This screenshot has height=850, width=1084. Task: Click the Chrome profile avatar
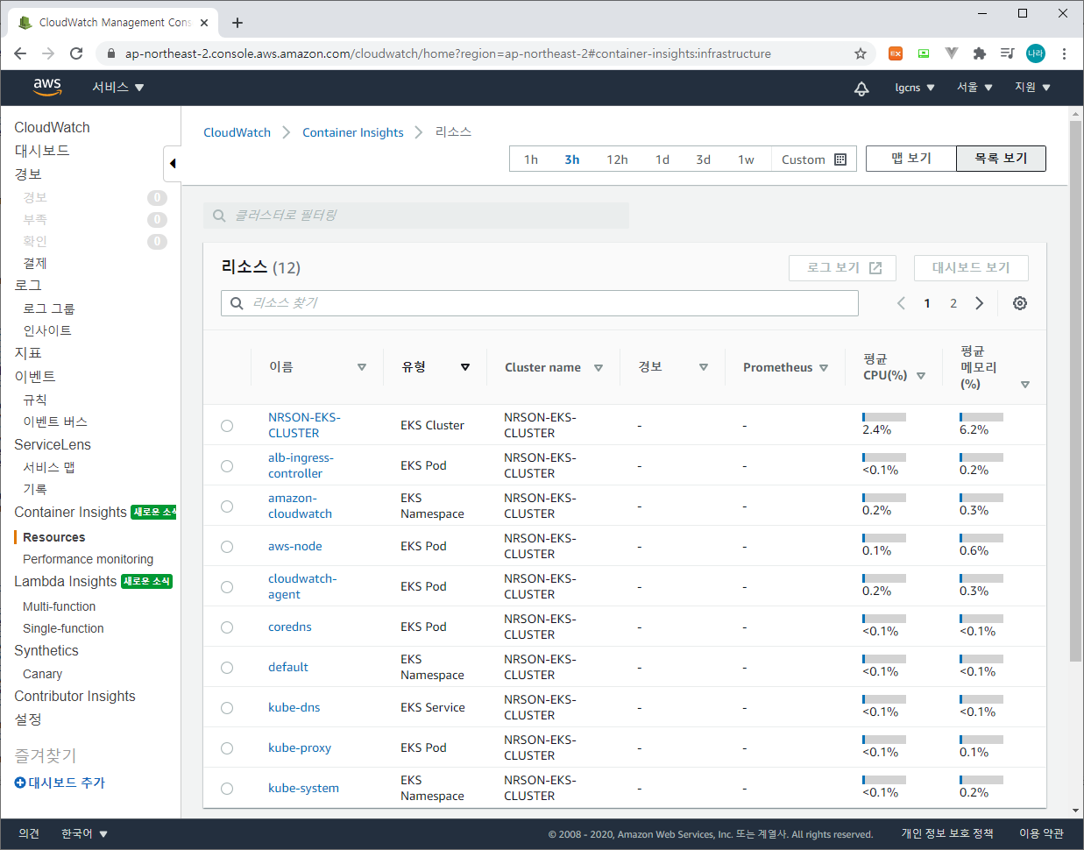pyautogui.click(x=1036, y=53)
